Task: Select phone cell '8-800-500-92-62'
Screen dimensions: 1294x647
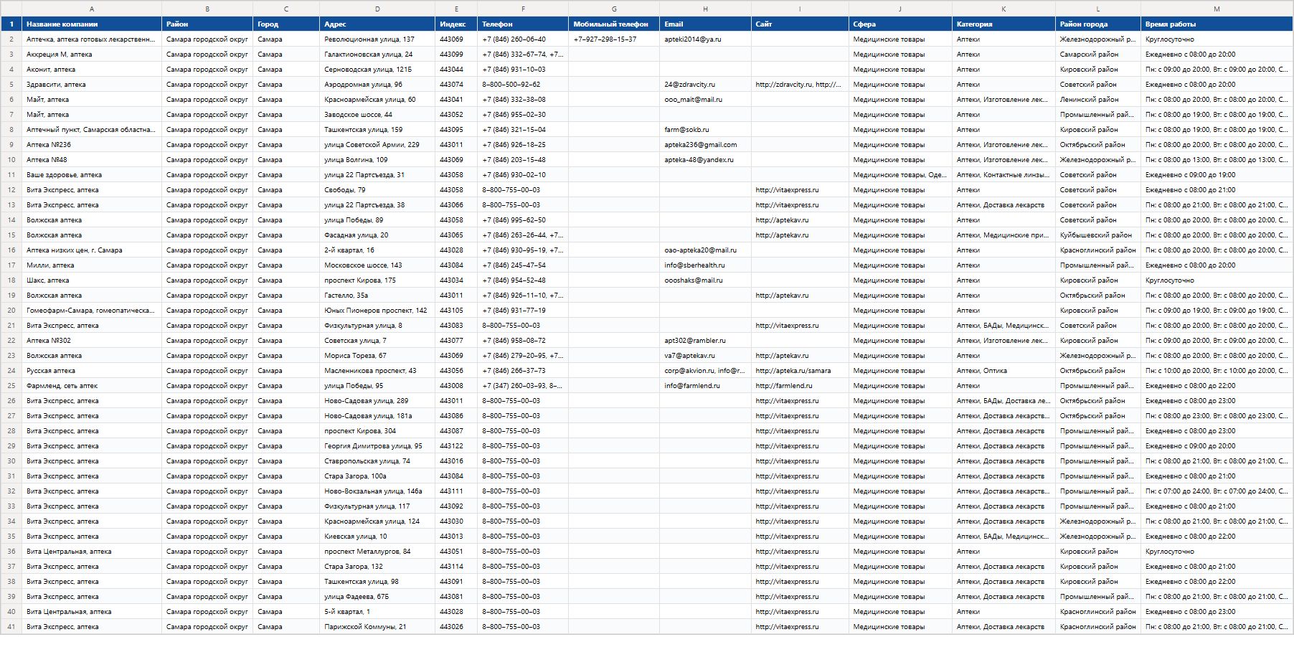Action: (523, 85)
